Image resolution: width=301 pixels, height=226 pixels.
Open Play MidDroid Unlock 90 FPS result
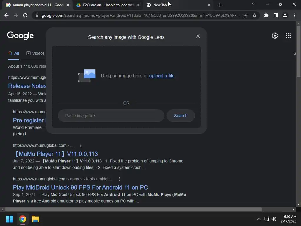pyautogui.click(x=81, y=187)
